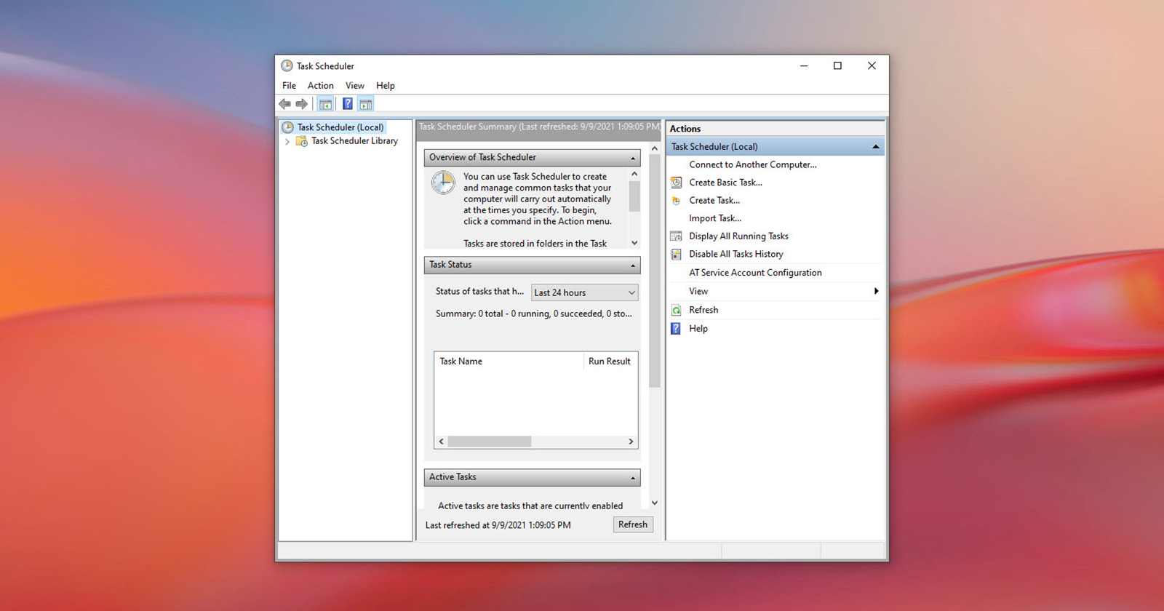1164x611 pixels.
Task: Click the Disable All Tasks History icon
Action: pyautogui.click(x=676, y=254)
